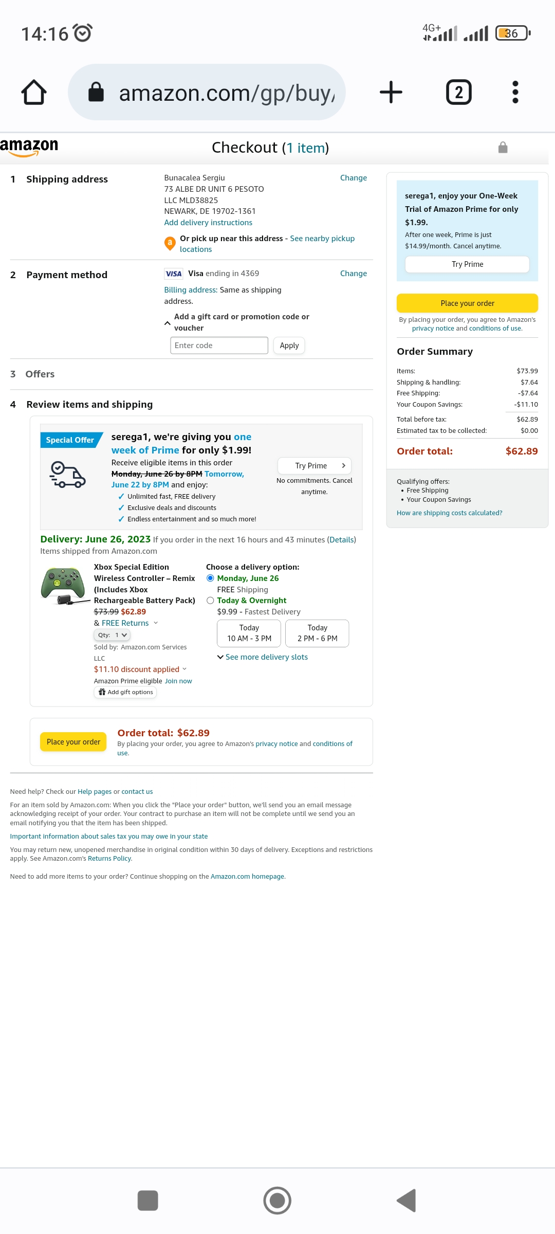Tap the Android recent apps square
Viewport: 555px width, 1234px height.
tap(147, 1201)
